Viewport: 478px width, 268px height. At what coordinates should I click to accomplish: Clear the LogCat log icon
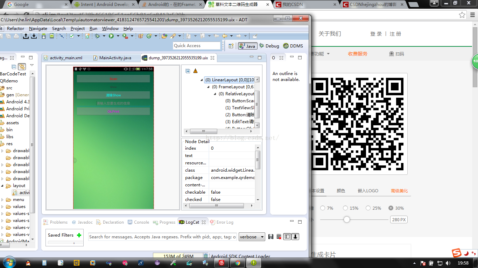coord(279,237)
